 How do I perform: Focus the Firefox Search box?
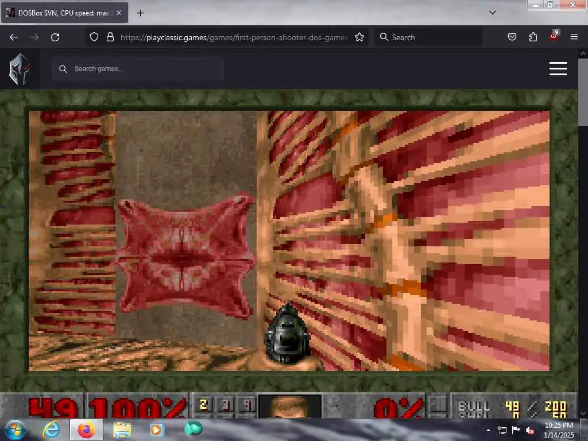coord(428,37)
